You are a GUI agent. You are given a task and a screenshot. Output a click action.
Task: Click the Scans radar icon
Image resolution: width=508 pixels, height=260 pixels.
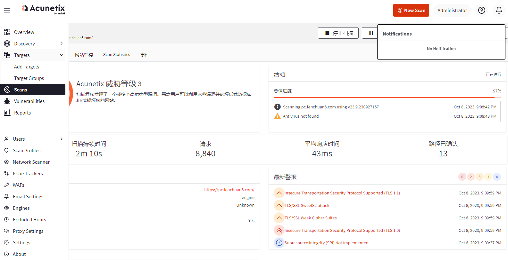(7, 90)
